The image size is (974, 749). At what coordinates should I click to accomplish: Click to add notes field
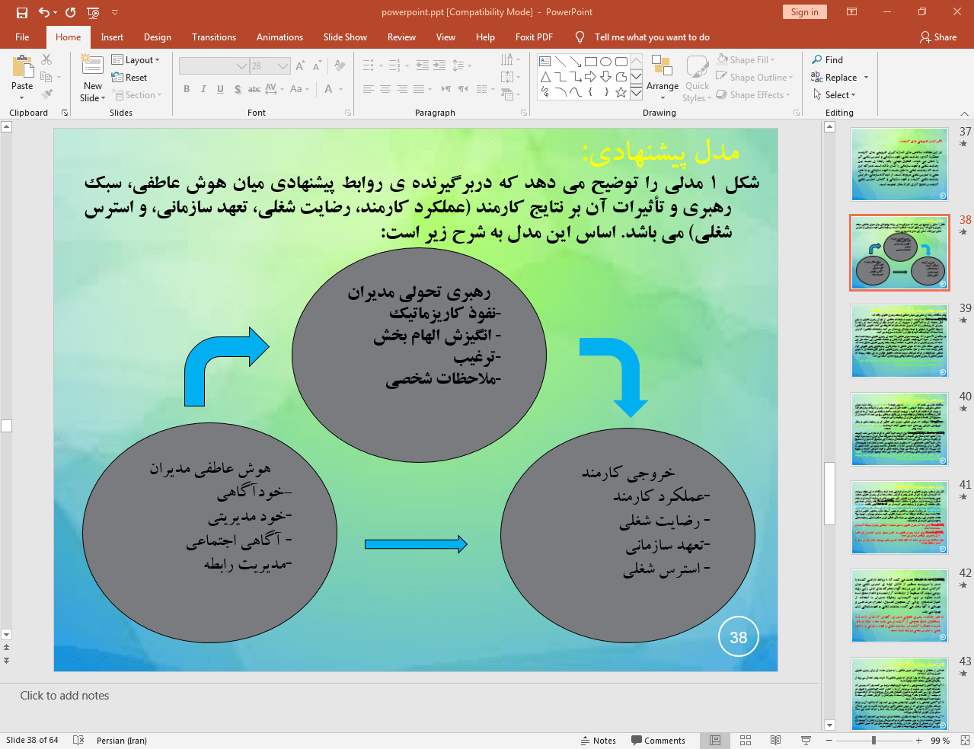65,695
